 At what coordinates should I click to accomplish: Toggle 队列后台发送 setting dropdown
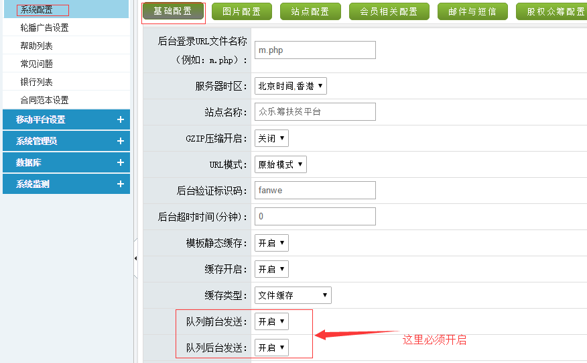[271, 348]
